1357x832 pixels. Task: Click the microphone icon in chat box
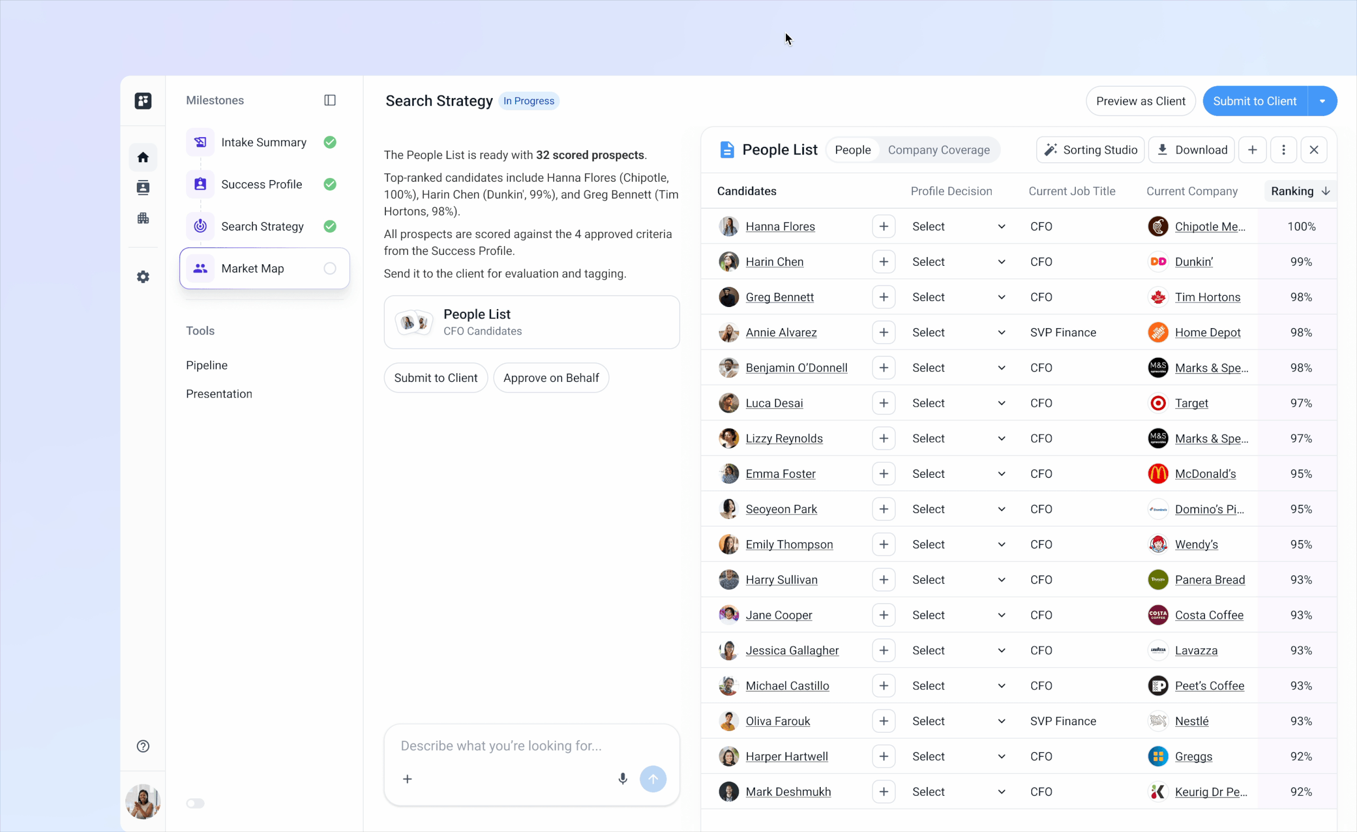pyautogui.click(x=623, y=779)
